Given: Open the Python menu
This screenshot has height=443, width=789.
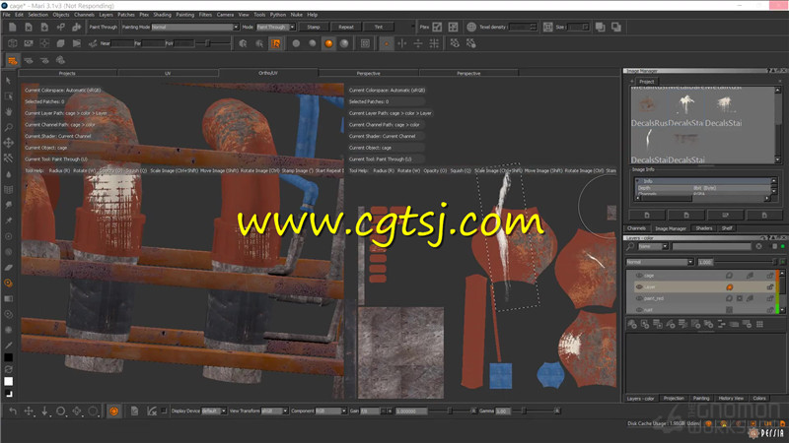Looking at the screenshot, I should click(278, 15).
